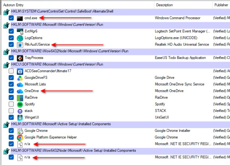Uncheck the LogiOptions checkbox
Screen dimensions: 230x165
point(11,38)
